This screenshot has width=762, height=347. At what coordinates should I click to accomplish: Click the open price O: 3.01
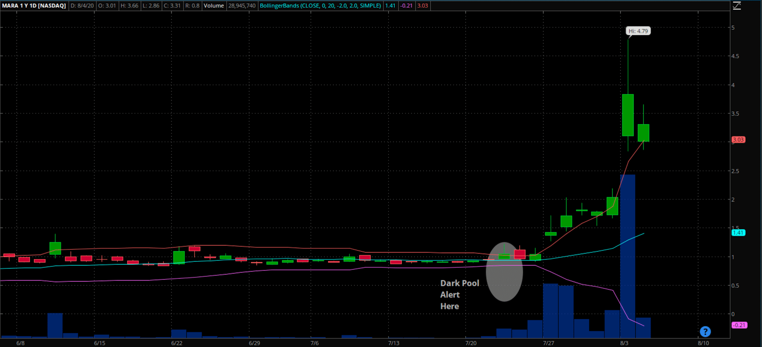click(x=107, y=6)
